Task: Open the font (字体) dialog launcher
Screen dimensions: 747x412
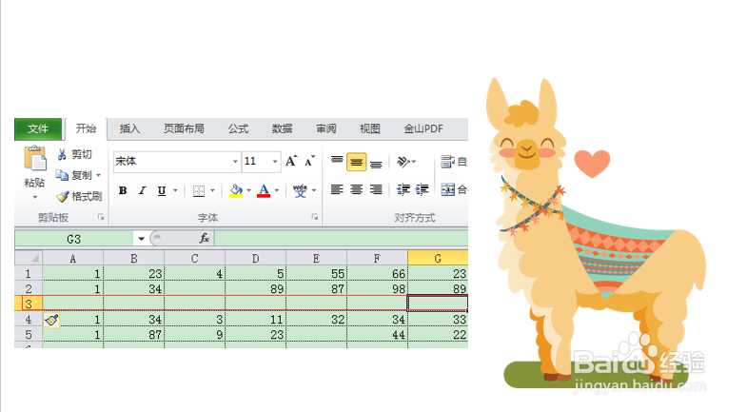Action: [x=315, y=217]
